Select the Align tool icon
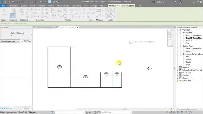 [54, 10]
